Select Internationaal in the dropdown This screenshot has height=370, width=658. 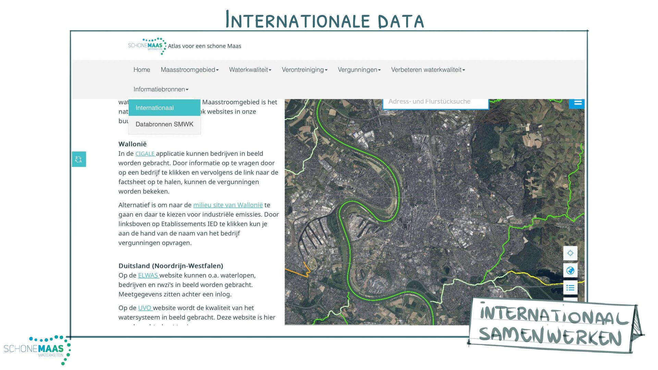pyautogui.click(x=155, y=108)
